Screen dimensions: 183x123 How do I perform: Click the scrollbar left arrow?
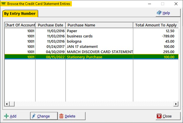coord(7,104)
